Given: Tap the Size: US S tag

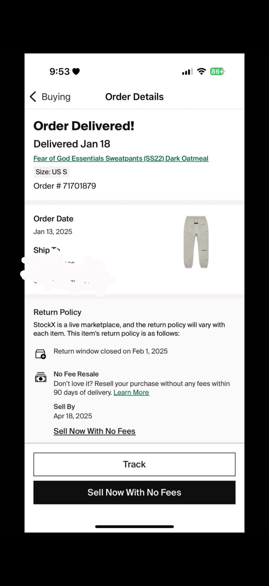Looking at the screenshot, I should [51, 172].
